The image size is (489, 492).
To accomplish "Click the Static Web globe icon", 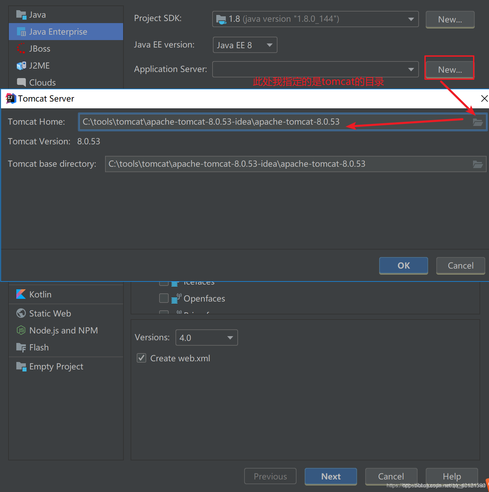I will click(21, 313).
